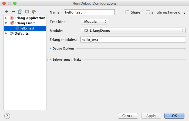Expand the Defaults tree node
Viewport: 189px width, 121px height.
(x=6, y=33)
